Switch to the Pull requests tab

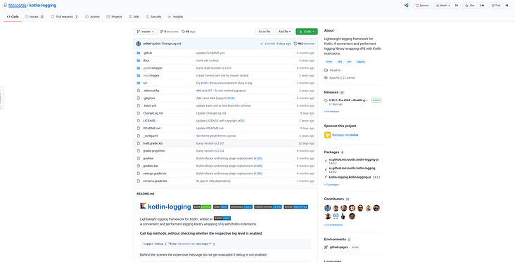65,17
